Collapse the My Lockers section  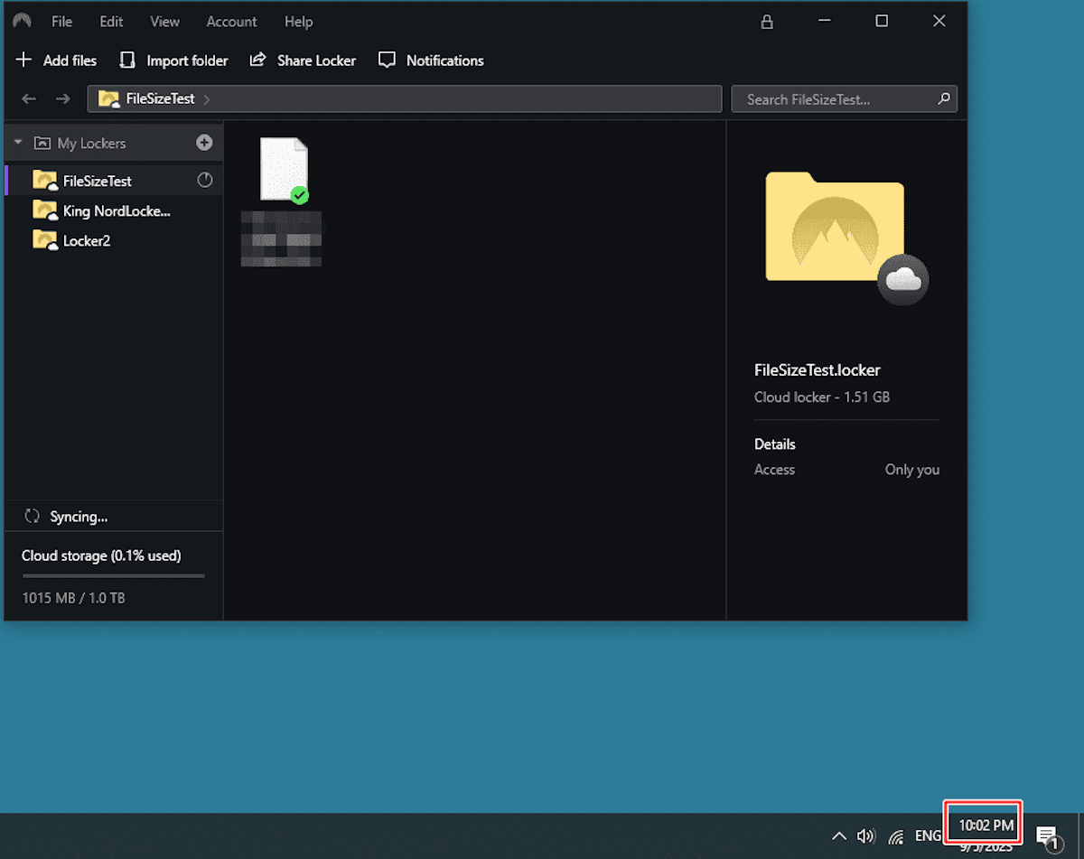point(17,143)
